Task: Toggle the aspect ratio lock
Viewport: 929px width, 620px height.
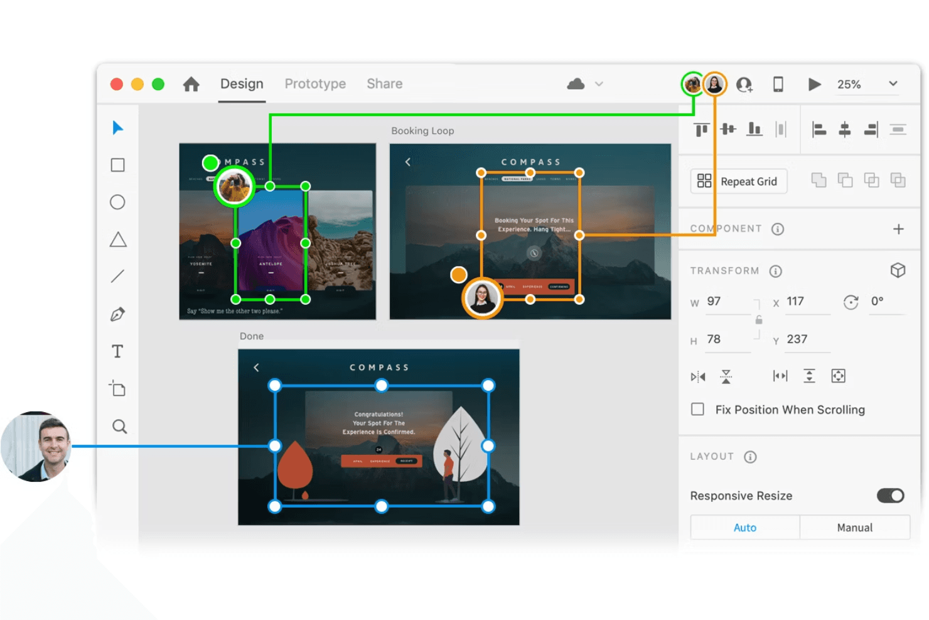Action: pyautogui.click(x=759, y=320)
